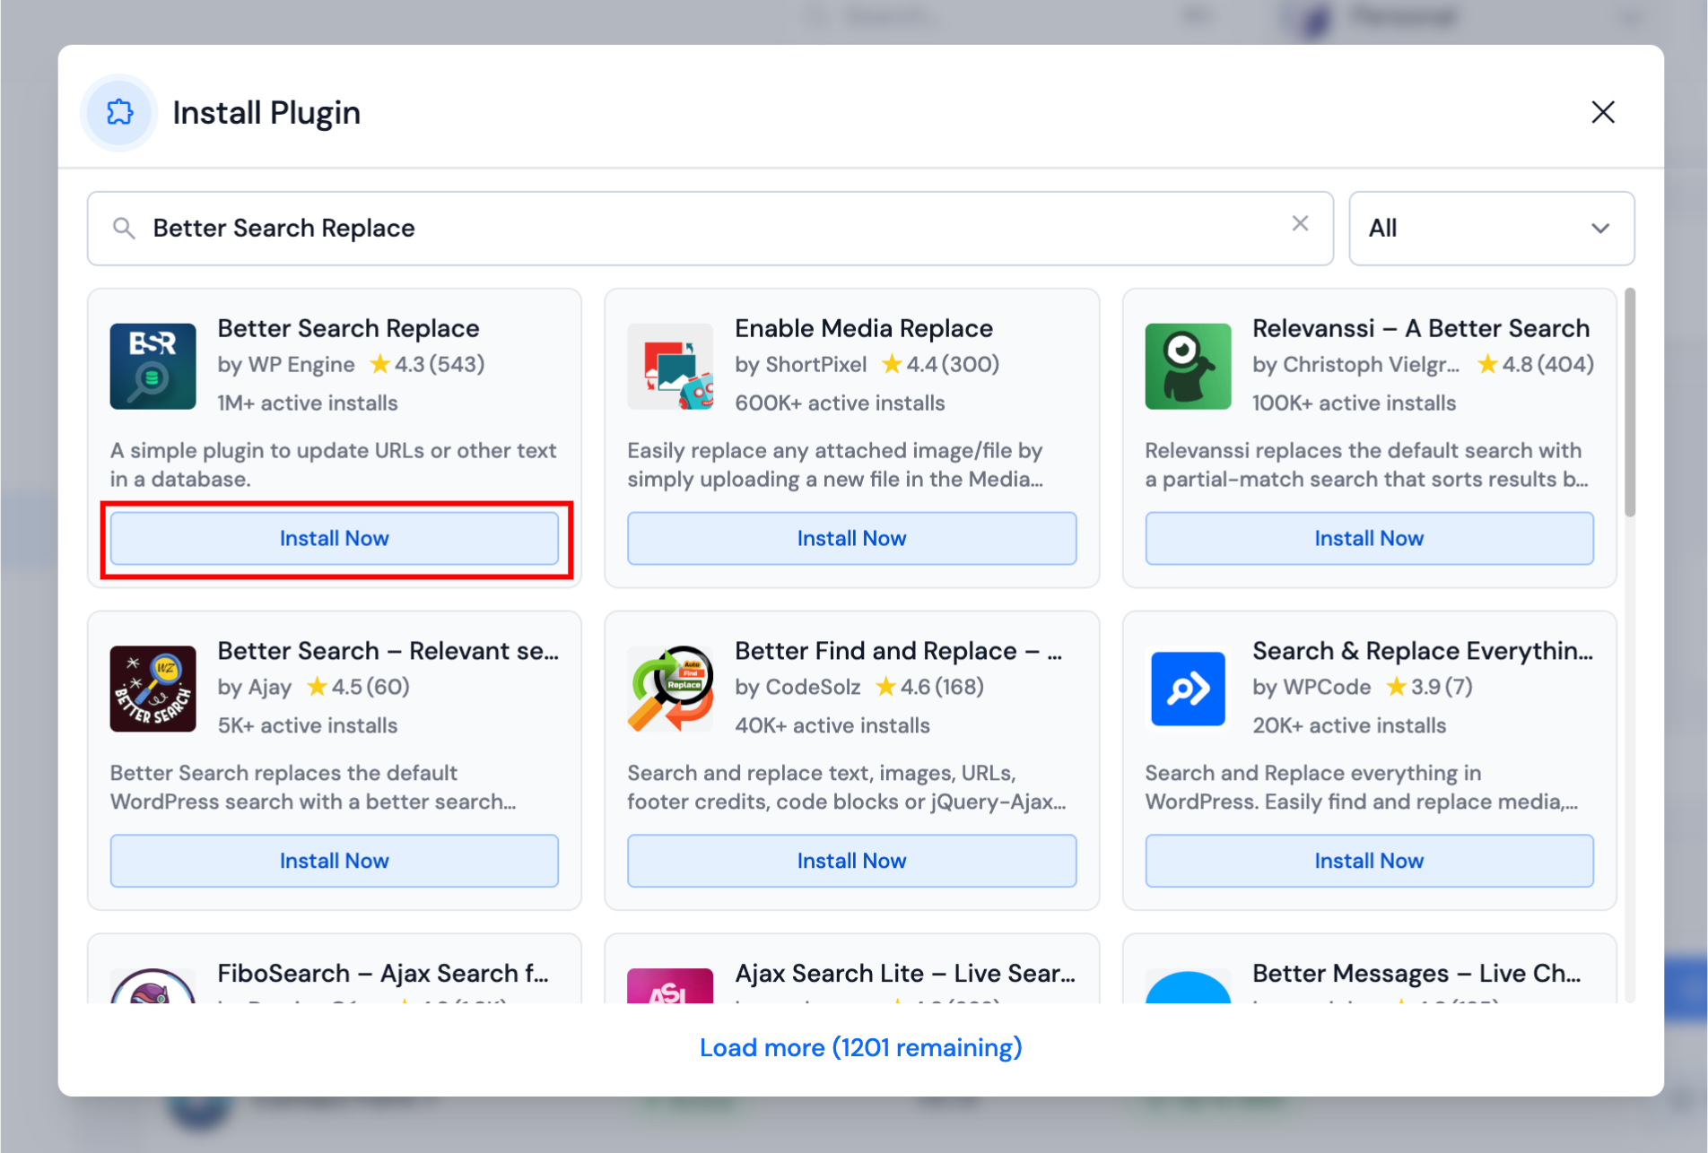The width and height of the screenshot is (1708, 1153).
Task: Click 'by ShortPixel' author text
Action: [800, 365]
